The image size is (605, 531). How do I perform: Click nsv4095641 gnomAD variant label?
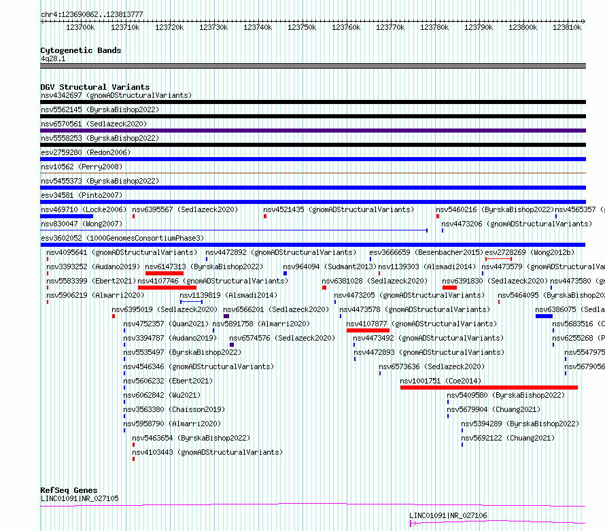pyautogui.click(x=122, y=252)
